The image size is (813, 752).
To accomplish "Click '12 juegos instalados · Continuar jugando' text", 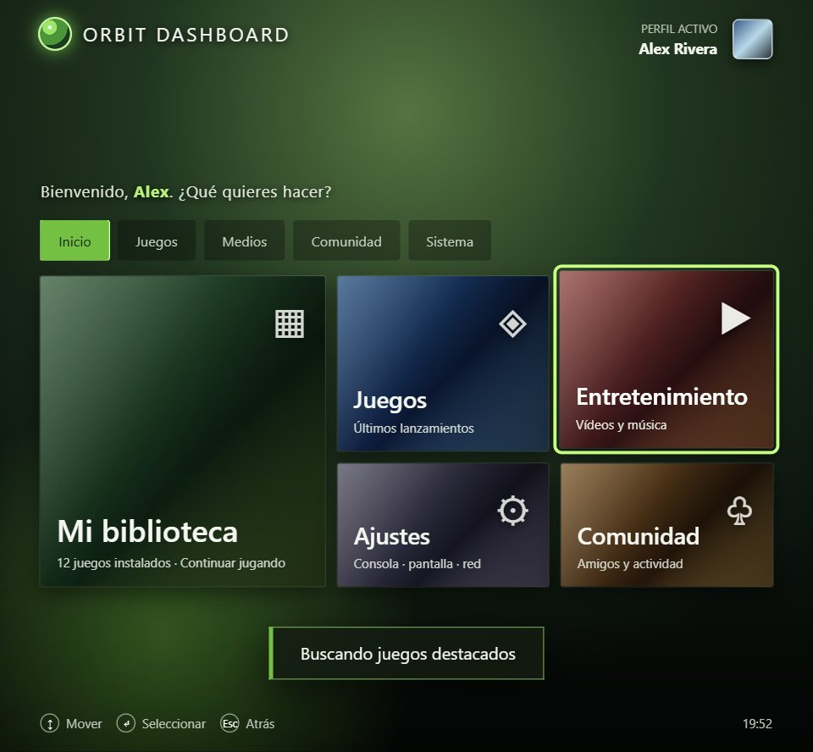I will coord(171,562).
